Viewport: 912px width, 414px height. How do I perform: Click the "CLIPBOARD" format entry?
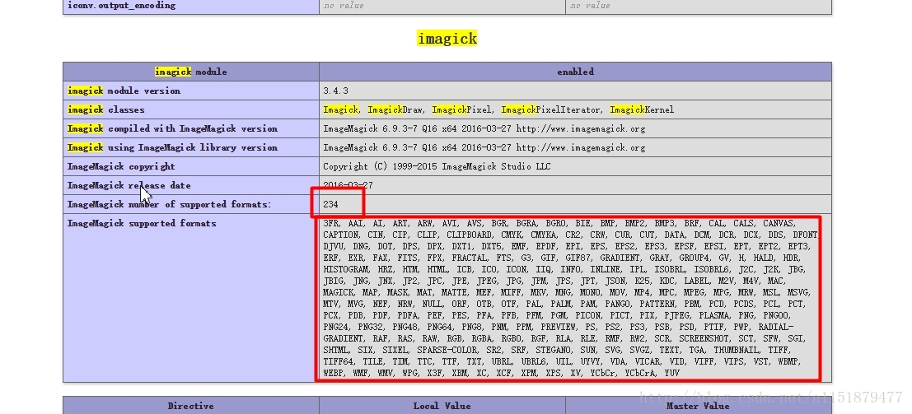[469, 235]
